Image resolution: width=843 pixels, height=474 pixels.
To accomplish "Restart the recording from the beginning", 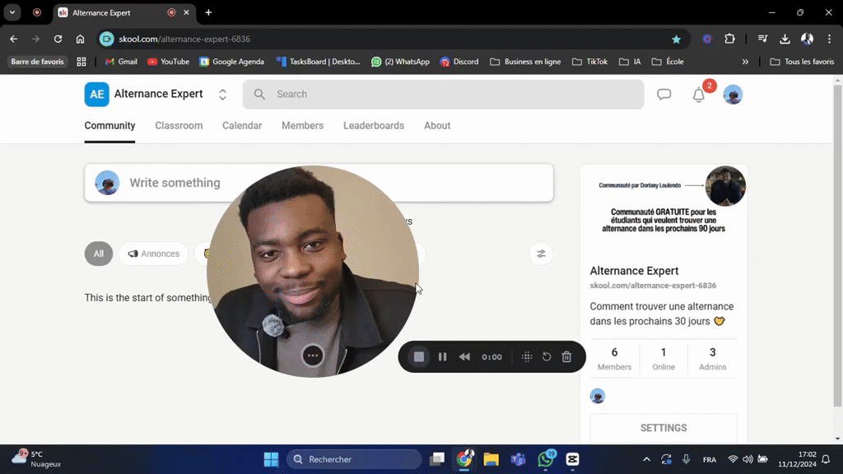I will click(x=547, y=356).
